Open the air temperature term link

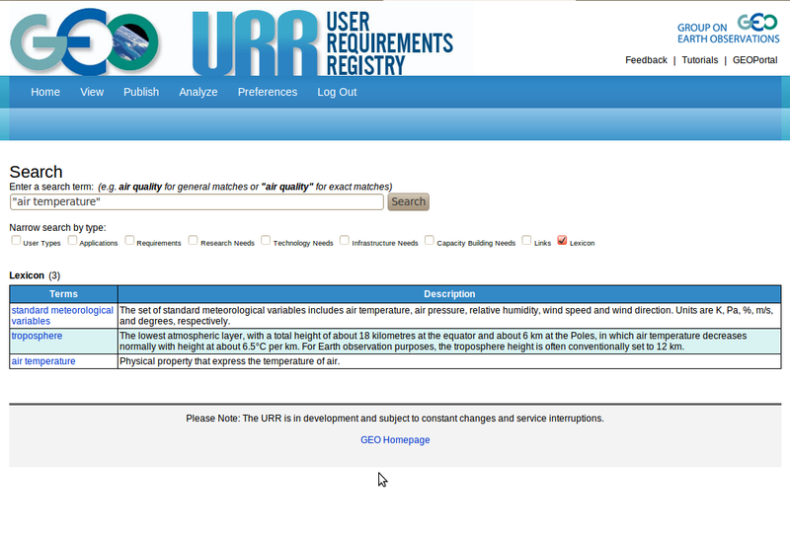43,361
